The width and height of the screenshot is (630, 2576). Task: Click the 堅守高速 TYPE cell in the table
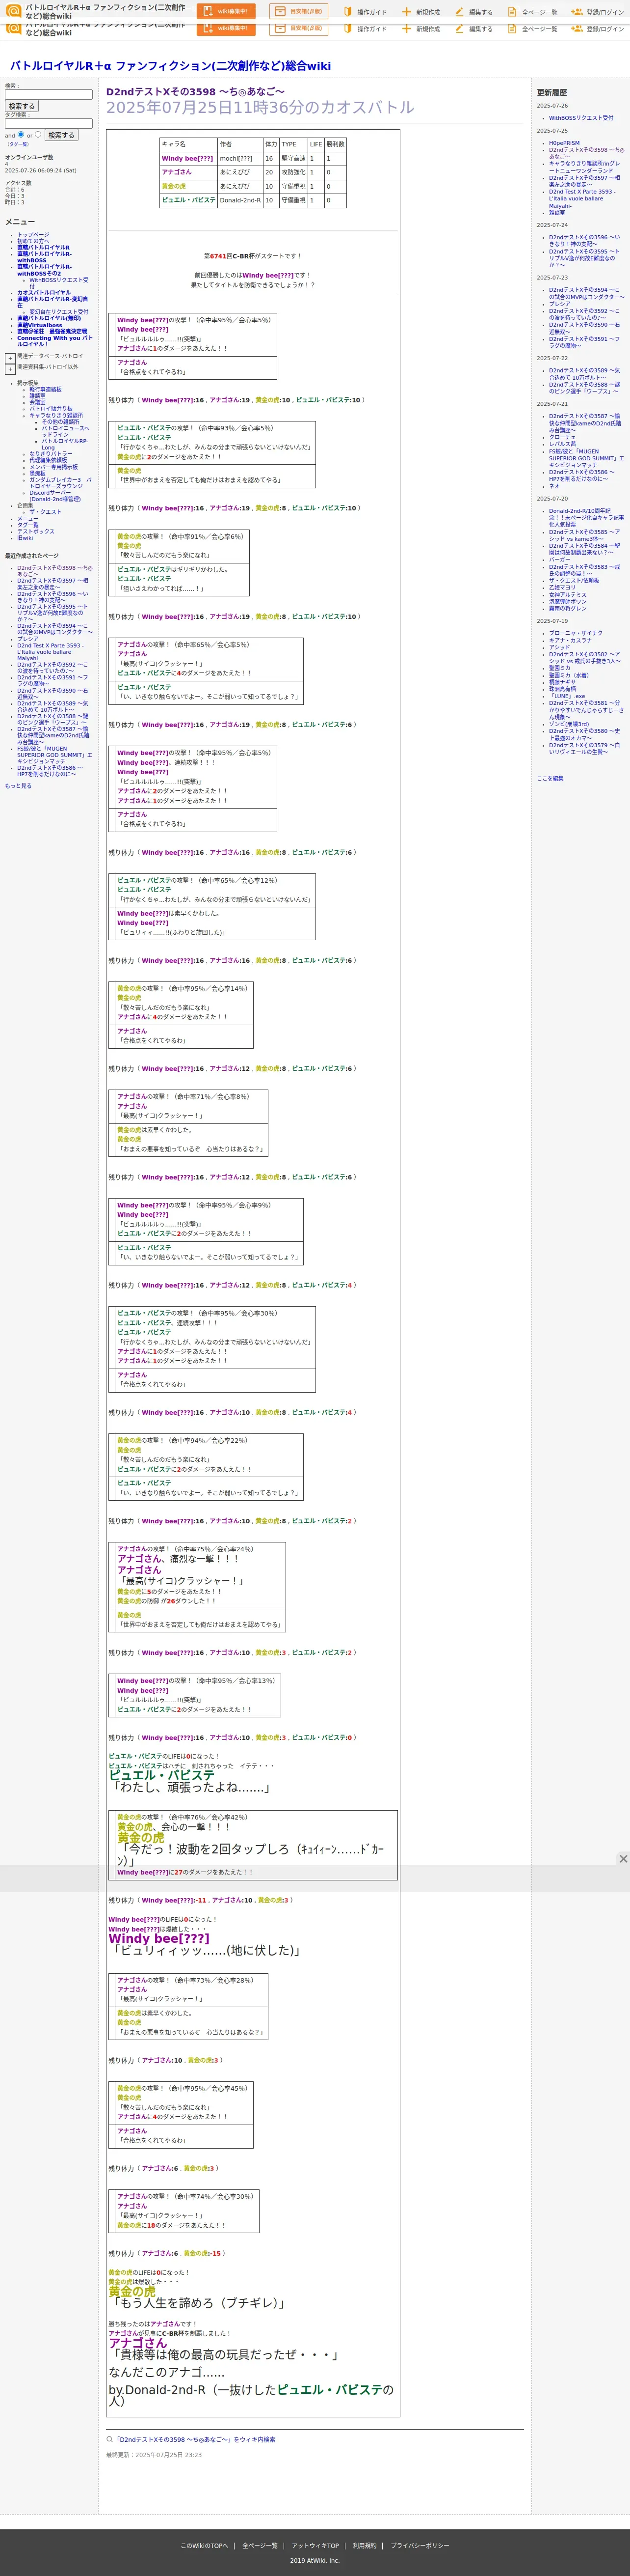(292, 159)
